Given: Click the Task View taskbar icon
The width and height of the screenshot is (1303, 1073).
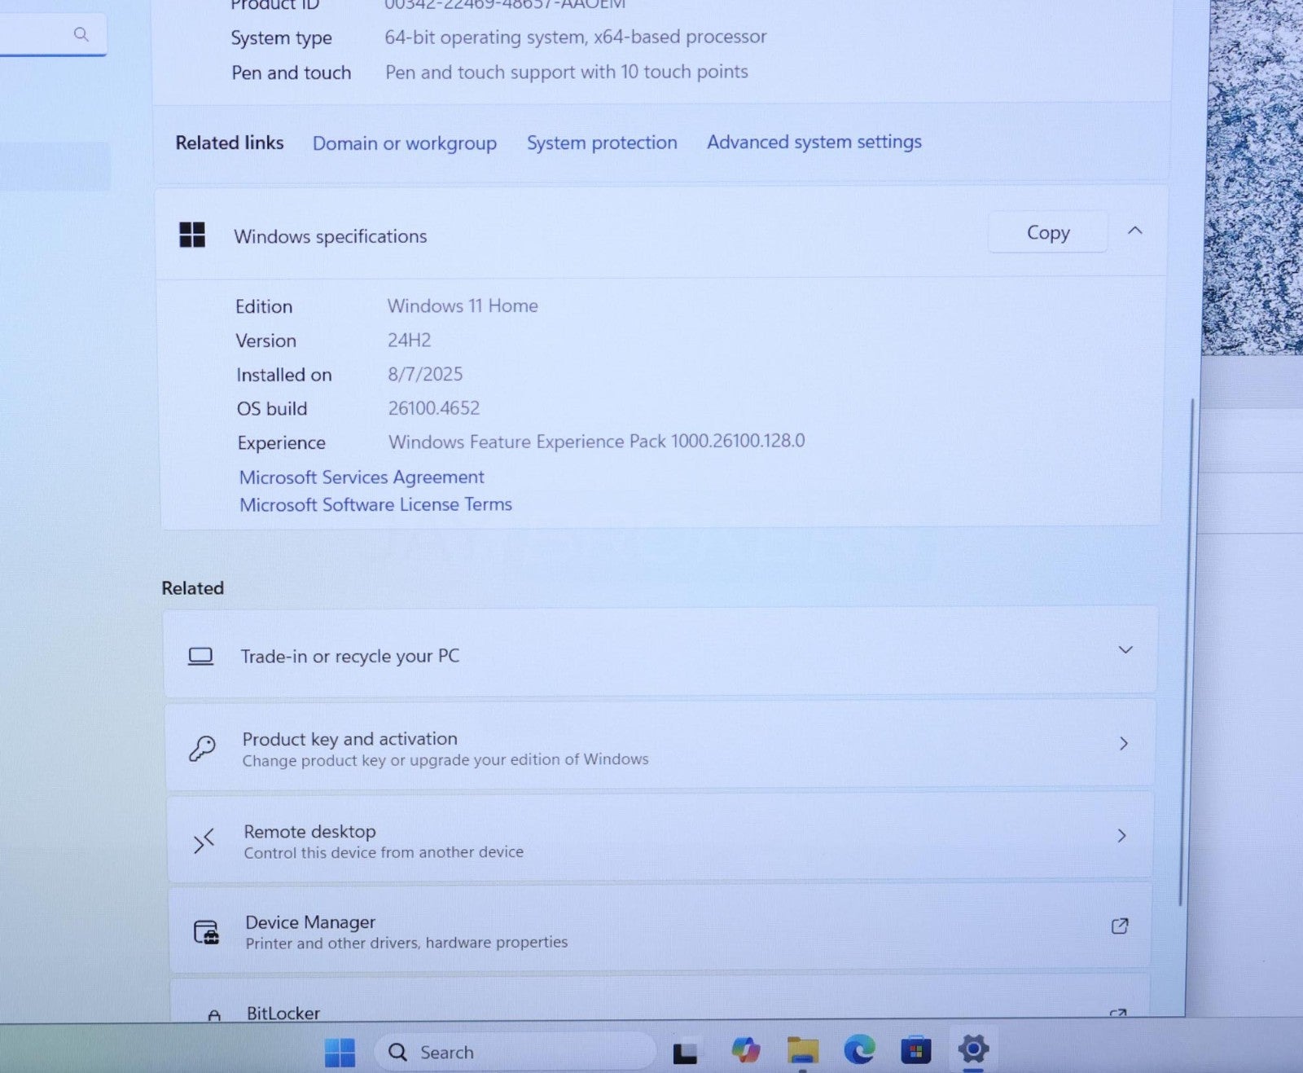Looking at the screenshot, I should 685,1053.
